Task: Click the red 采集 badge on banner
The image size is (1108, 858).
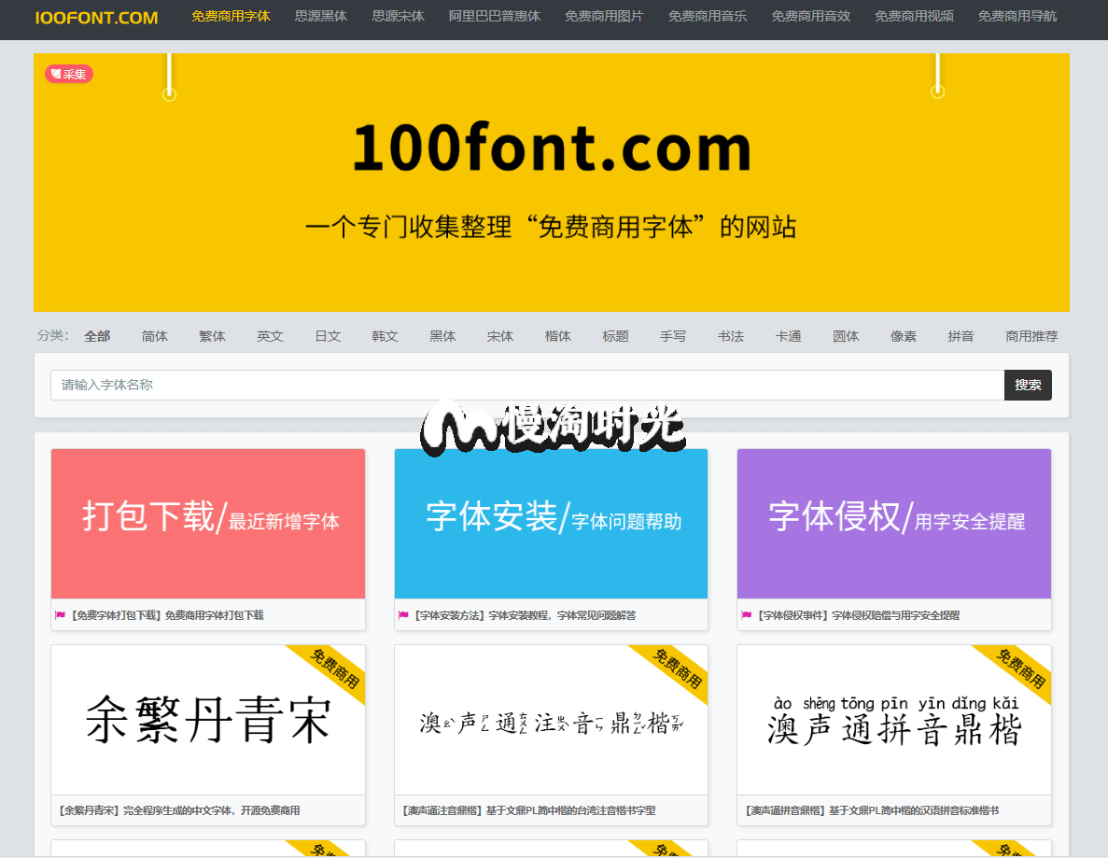Action: click(69, 74)
